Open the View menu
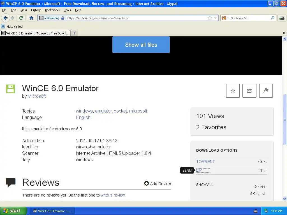The height and width of the screenshot is (215, 287). pos(24,10)
